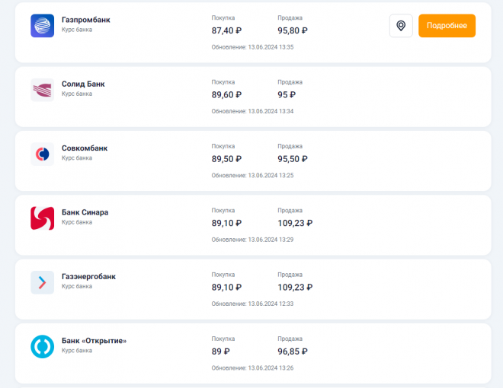Select Банк «Открытие» sale rate 96,85 ₽

coord(293,351)
